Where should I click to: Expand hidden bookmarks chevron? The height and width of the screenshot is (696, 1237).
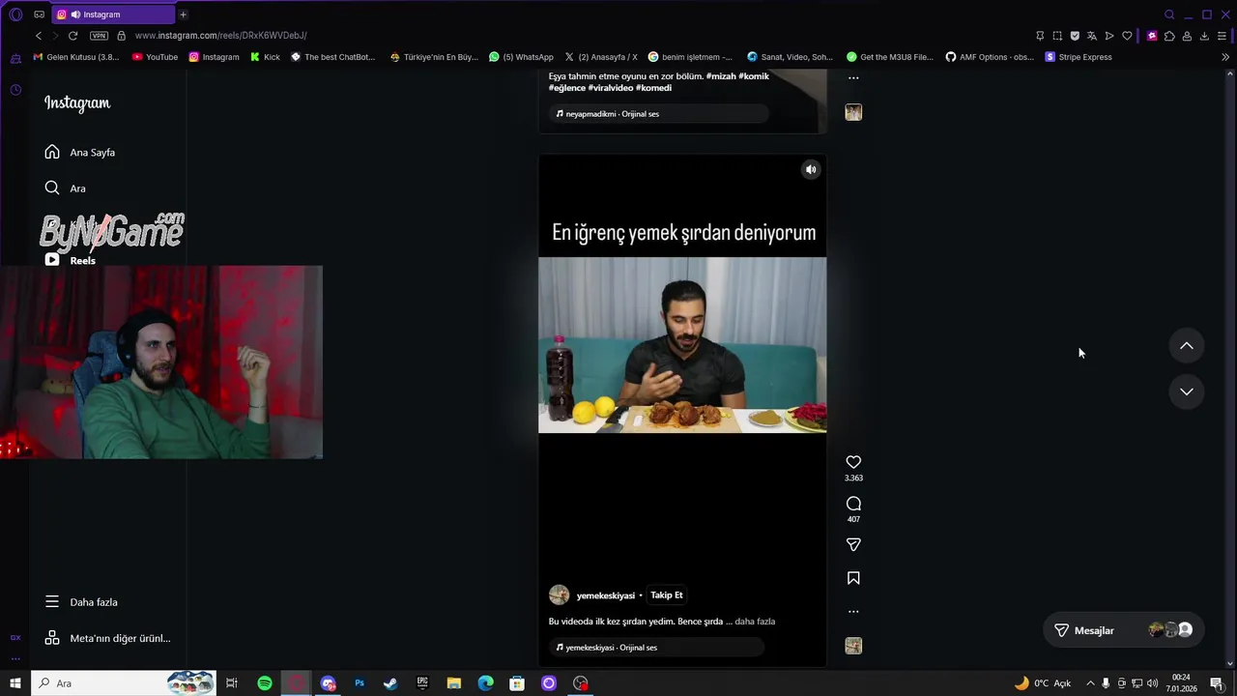(1225, 57)
